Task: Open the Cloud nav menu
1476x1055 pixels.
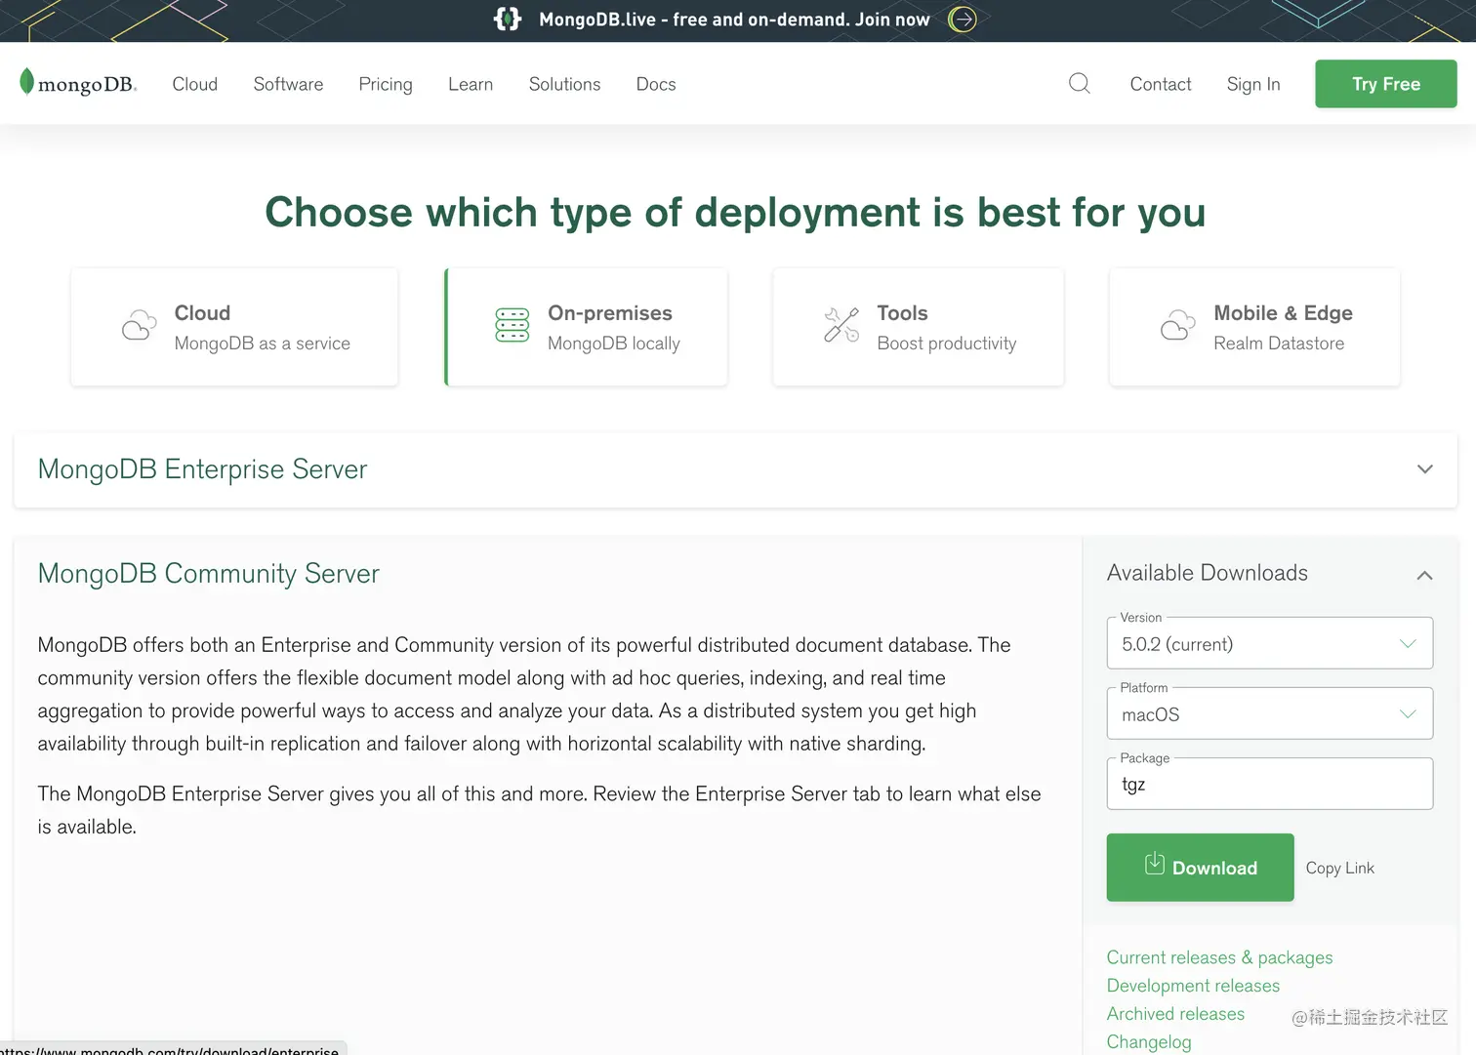Action: point(195,84)
